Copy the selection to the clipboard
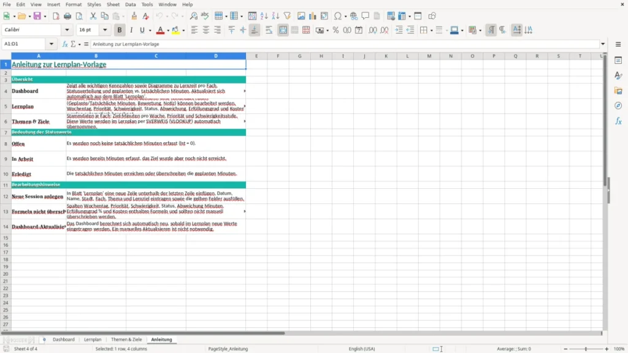Image resolution: width=628 pixels, height=353 pixels. 104,16
